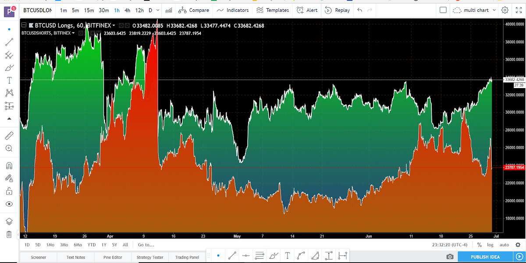Select the Text tool in left sidebar

9,80
